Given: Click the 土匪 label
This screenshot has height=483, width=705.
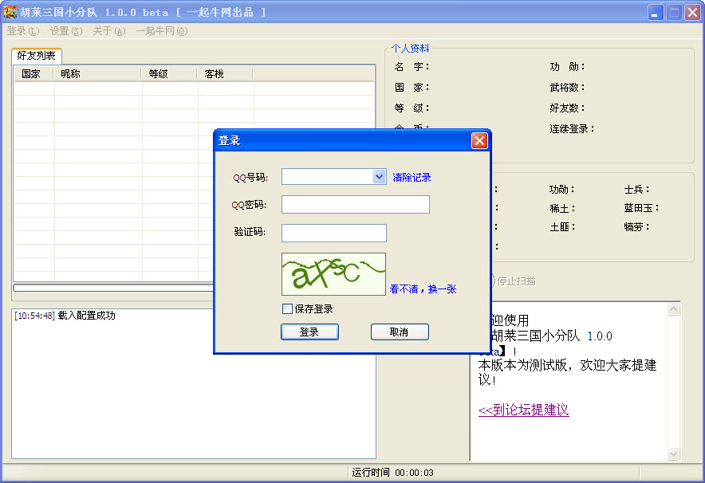Looking at the screenshot, I should (562, 227).
